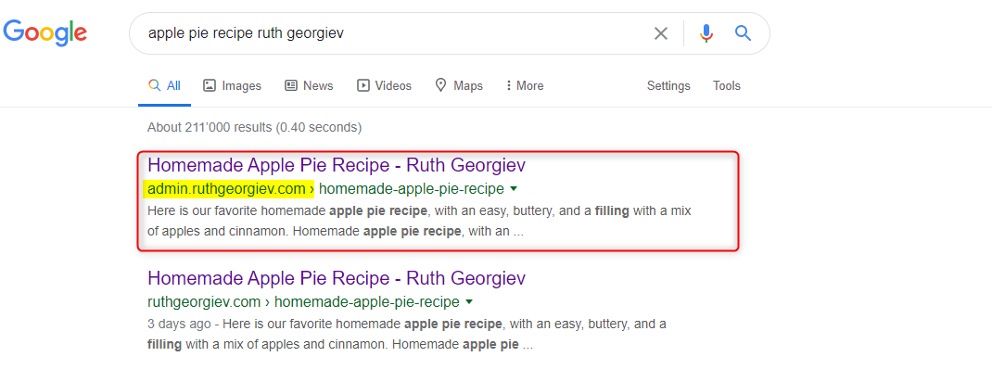Click into the search query text field
This screenshot has height=382, width=992.
(389, 33)
